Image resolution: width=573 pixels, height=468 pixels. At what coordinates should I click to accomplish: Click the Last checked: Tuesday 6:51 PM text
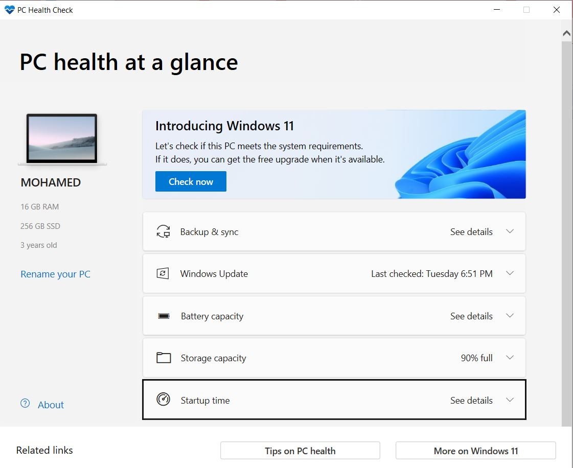click(432, 274)
